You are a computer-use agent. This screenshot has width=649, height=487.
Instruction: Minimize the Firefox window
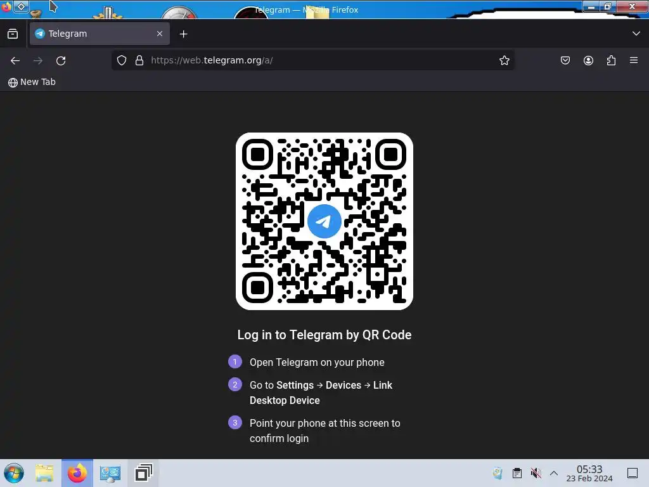pos(591,6)
